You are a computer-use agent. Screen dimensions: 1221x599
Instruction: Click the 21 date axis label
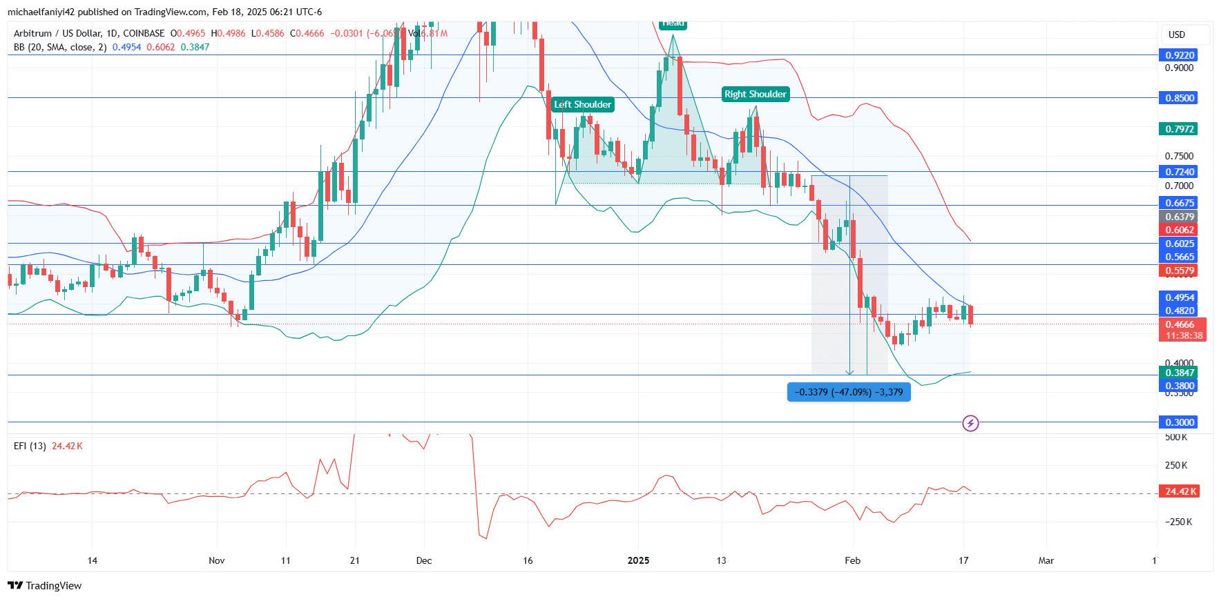(x=355, y=560)
